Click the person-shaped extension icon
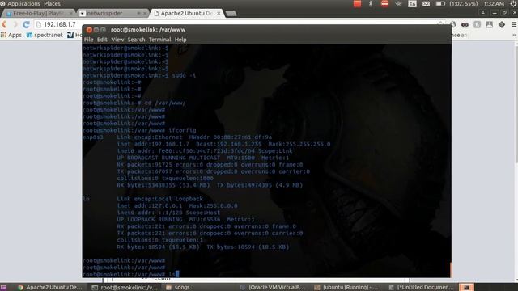This screenshot has height=291, width=518. pos(489,24)
